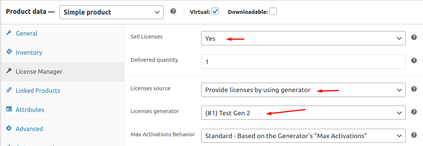Open the Simple product type dropdown
Viewport: 423px width, 146px height.
click(111, 12)
